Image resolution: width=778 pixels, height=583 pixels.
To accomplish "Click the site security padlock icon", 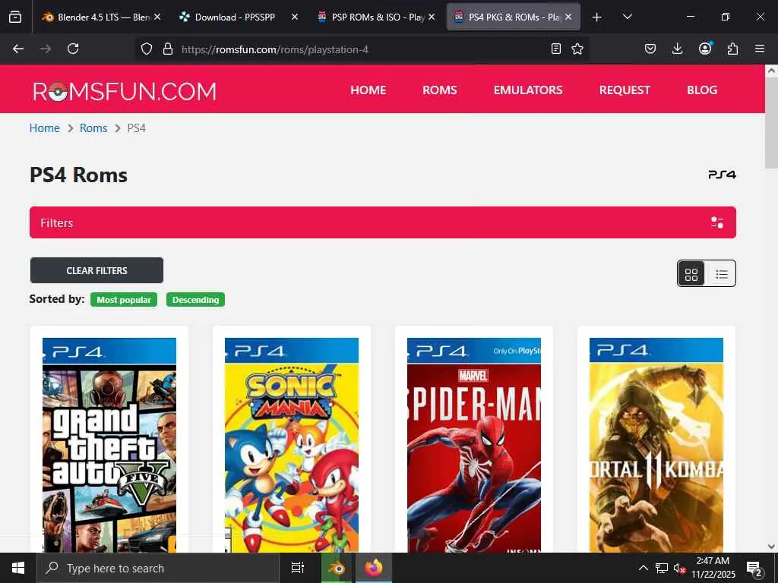I will tap(168, 49).
